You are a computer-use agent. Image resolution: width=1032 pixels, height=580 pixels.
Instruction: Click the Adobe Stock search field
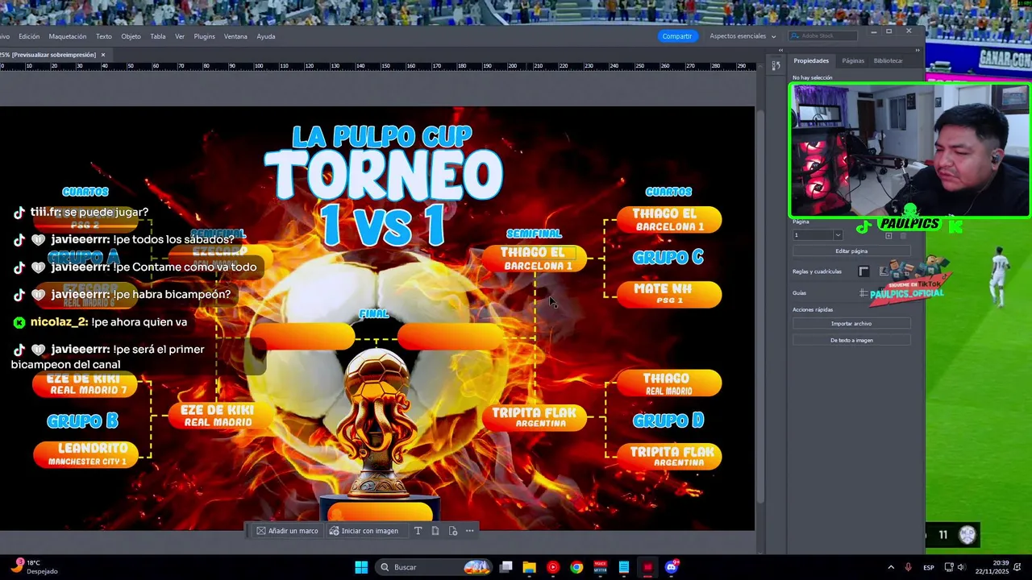(x=823, y=36)
